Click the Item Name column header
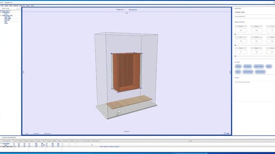This screenshot has width=275, height=154. [7, 141]
